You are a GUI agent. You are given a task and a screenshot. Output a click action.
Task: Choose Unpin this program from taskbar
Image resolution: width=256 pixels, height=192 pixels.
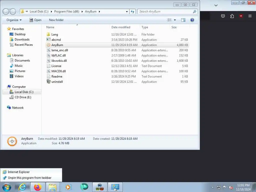(31, 178)
